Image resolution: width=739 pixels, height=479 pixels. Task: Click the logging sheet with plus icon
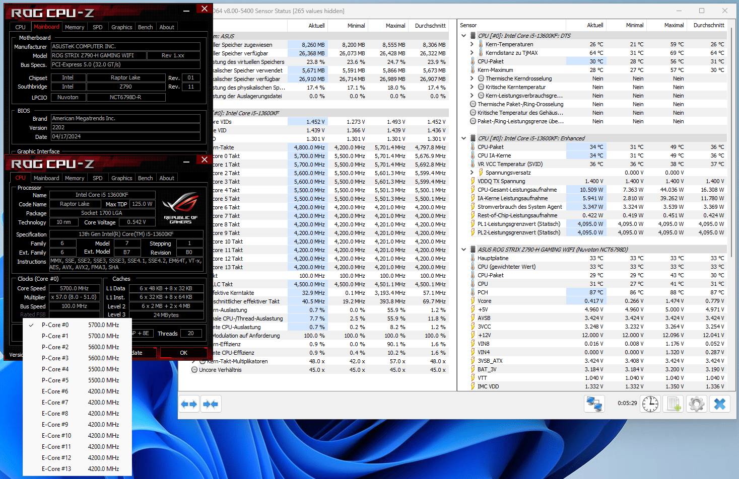(x=674, y=404)
